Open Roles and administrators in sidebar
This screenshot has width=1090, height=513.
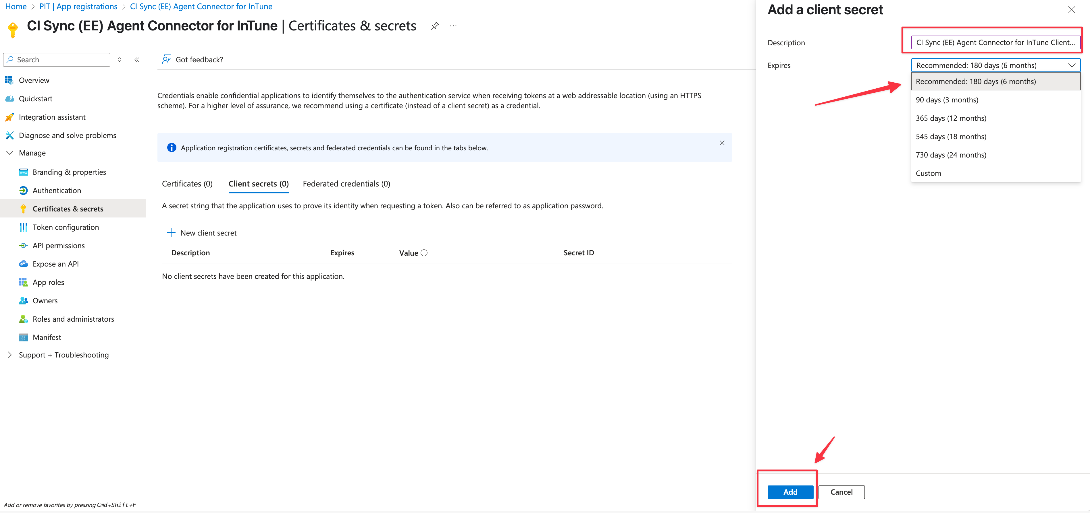(x=73, y=319)
